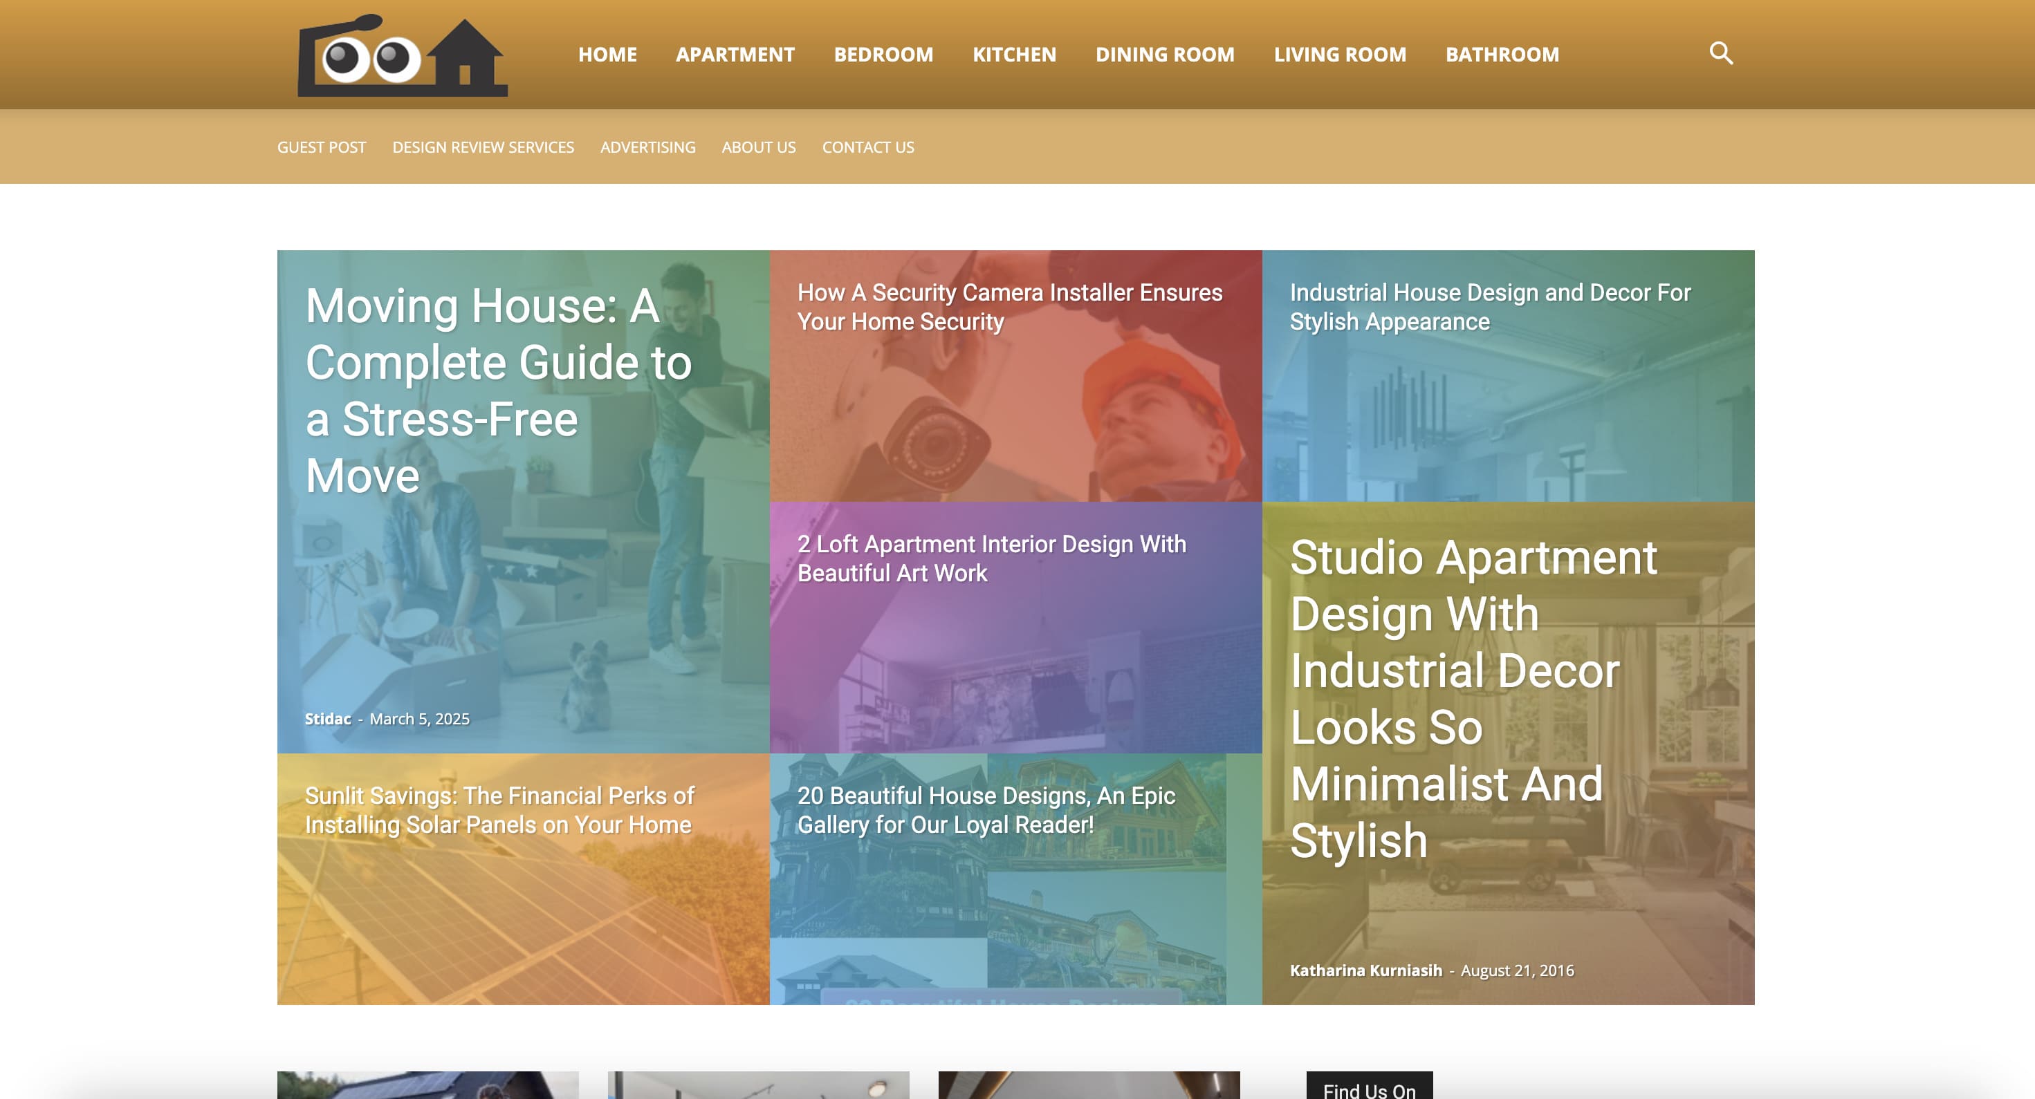Open the Home menu item

[x=607, y=55]
